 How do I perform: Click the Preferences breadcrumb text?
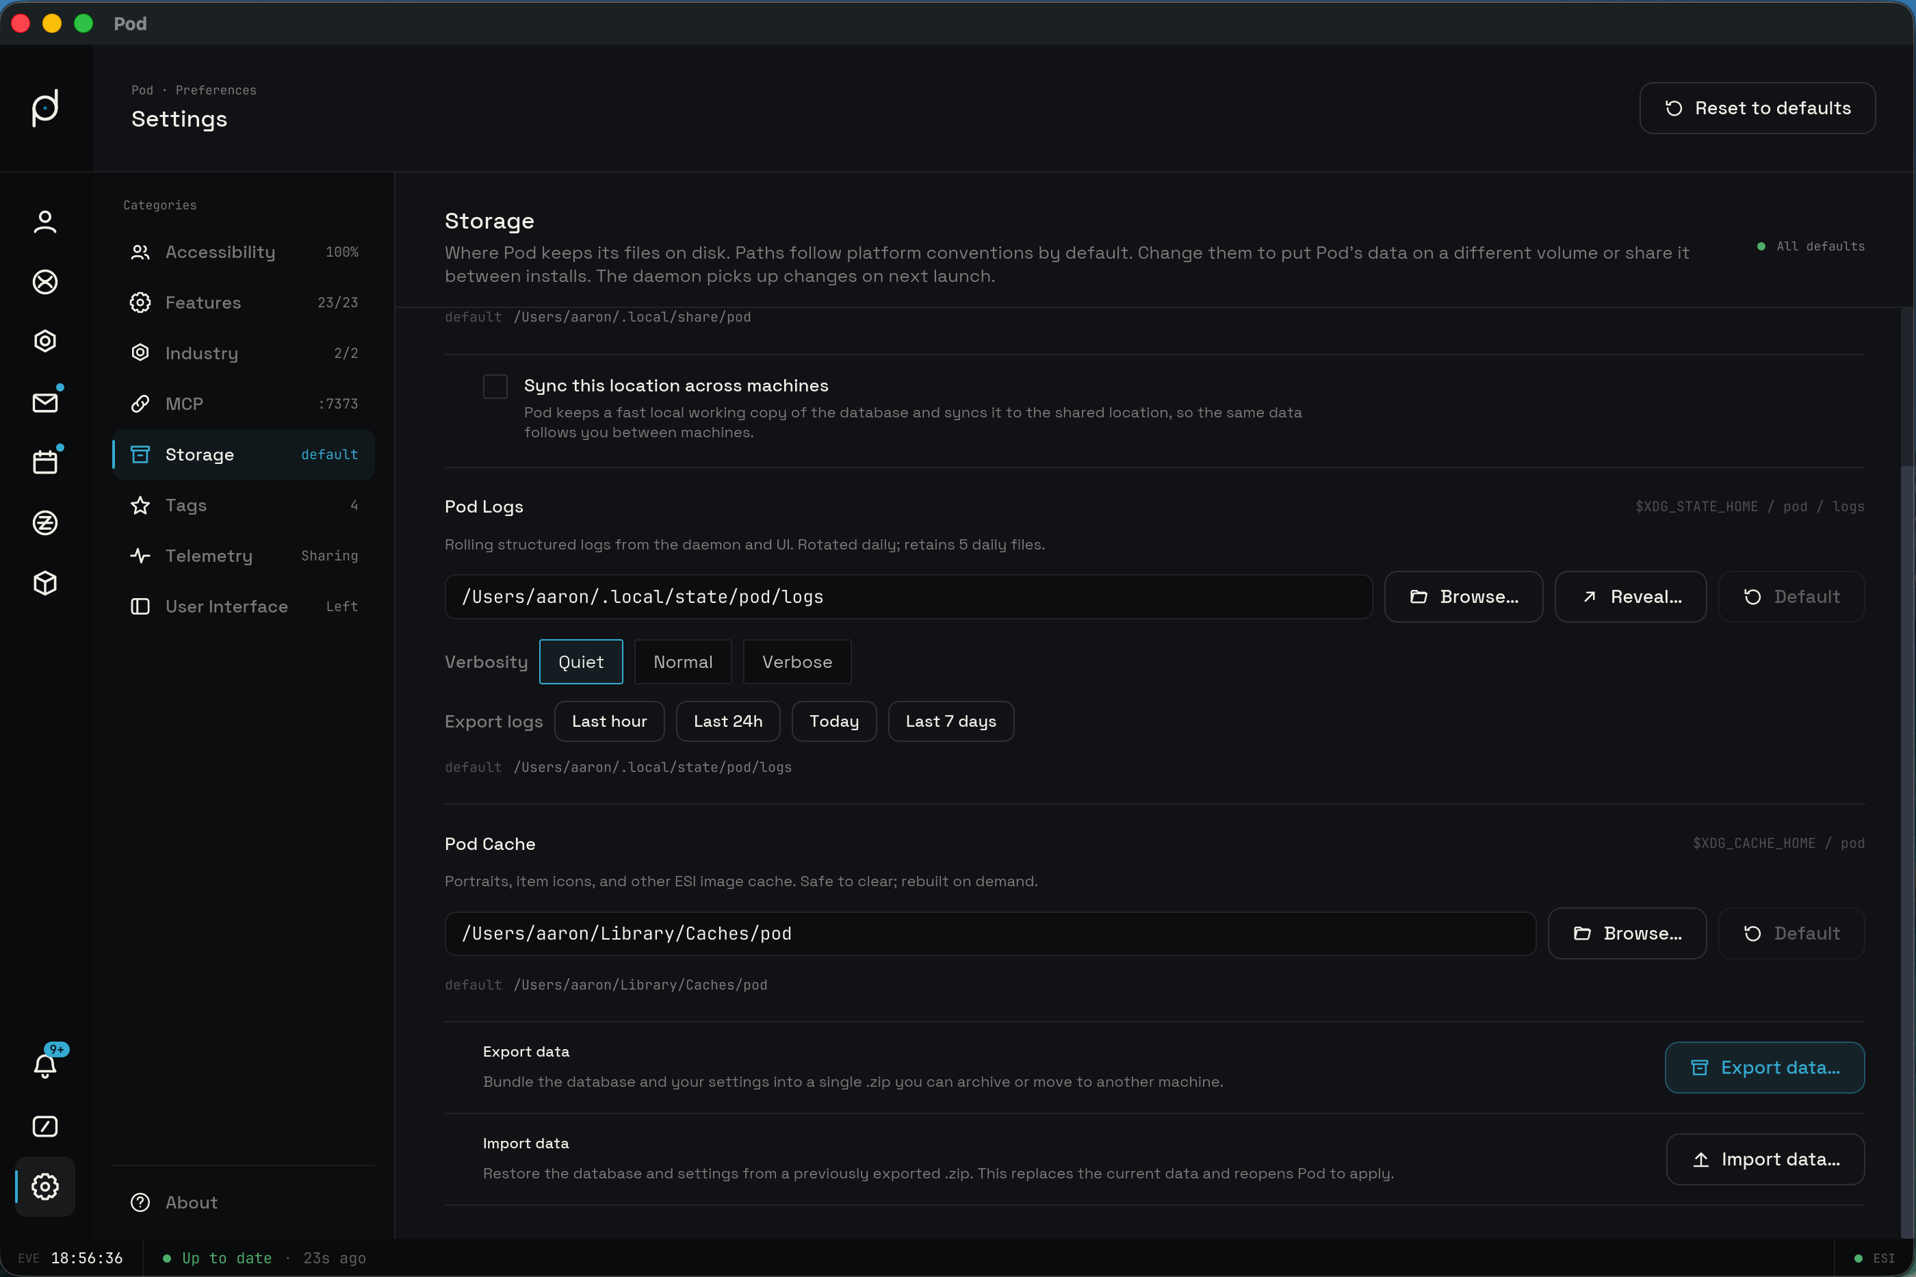point(216,90)
